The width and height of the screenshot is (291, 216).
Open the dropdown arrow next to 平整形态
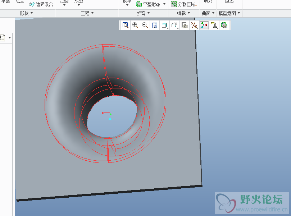point(164,4)
